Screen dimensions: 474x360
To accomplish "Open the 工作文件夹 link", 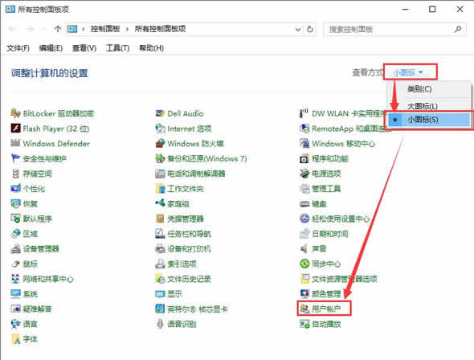I will (186, 189).
